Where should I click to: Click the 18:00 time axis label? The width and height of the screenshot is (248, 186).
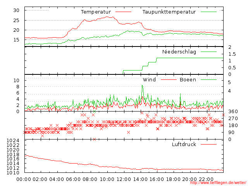(x=173, y=179)
